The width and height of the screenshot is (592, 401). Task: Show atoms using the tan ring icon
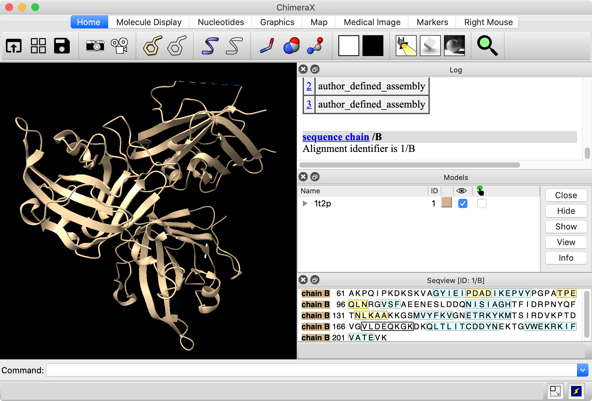click(152, 46)
